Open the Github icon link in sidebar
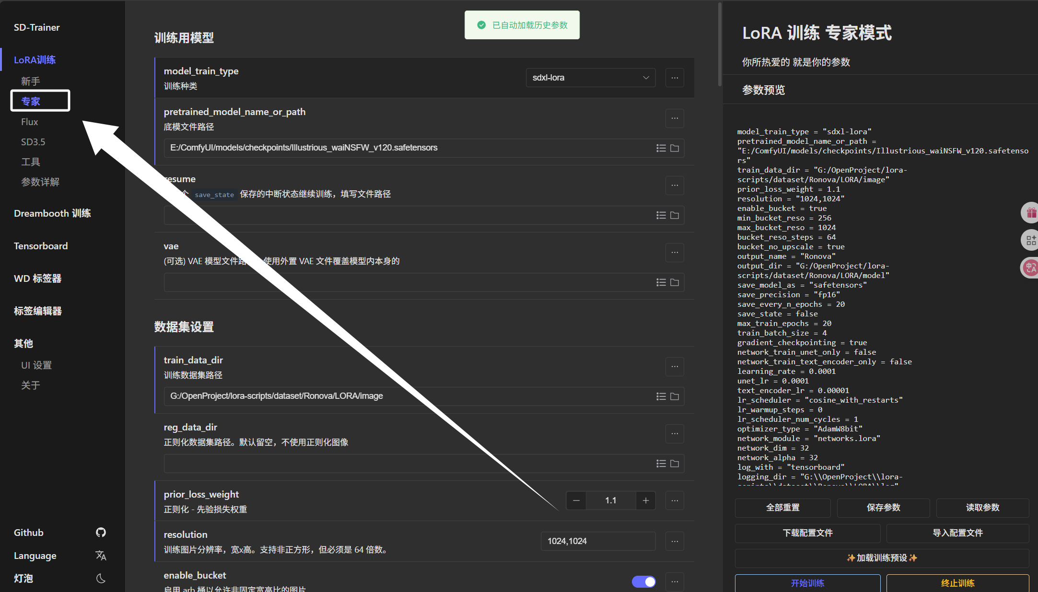Screen dimensions: 1038x592 point(101,532)
